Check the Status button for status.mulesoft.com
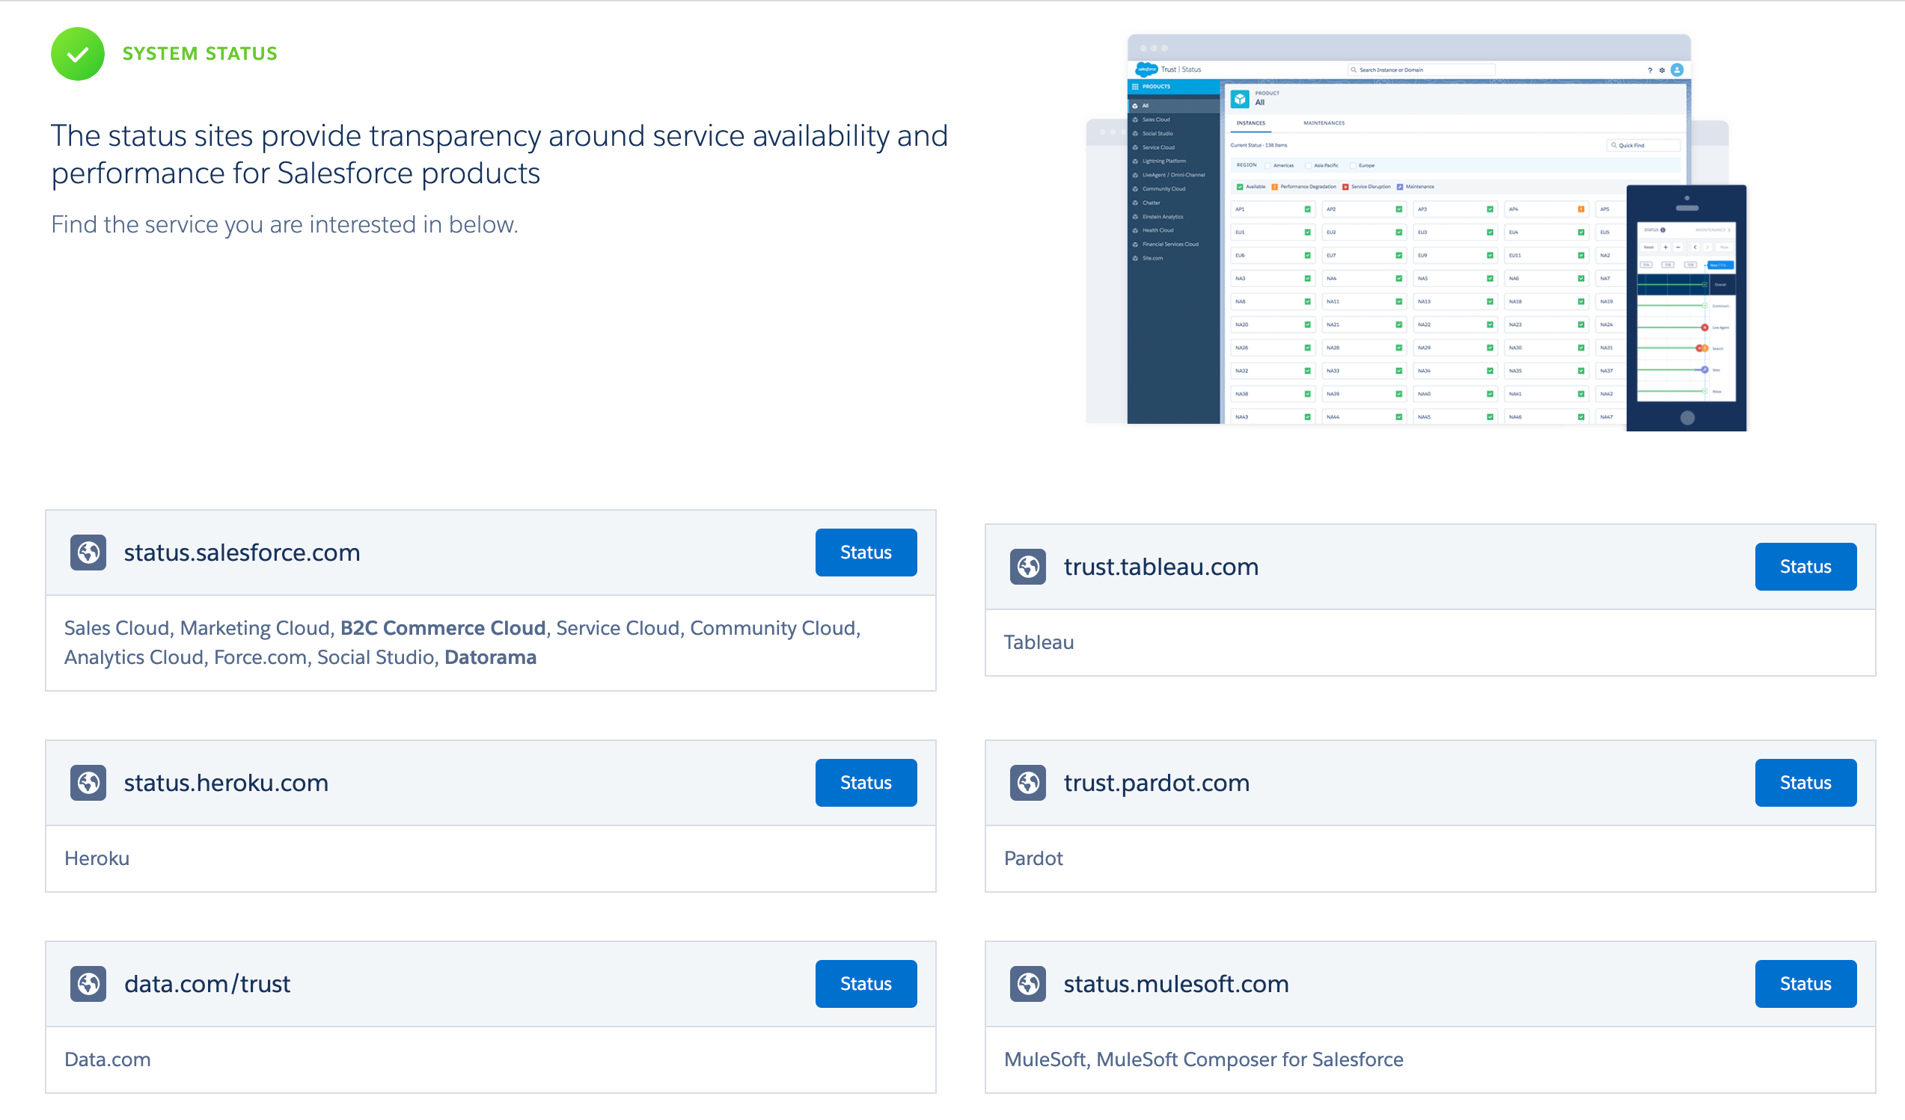 (x=1806, y=984)
